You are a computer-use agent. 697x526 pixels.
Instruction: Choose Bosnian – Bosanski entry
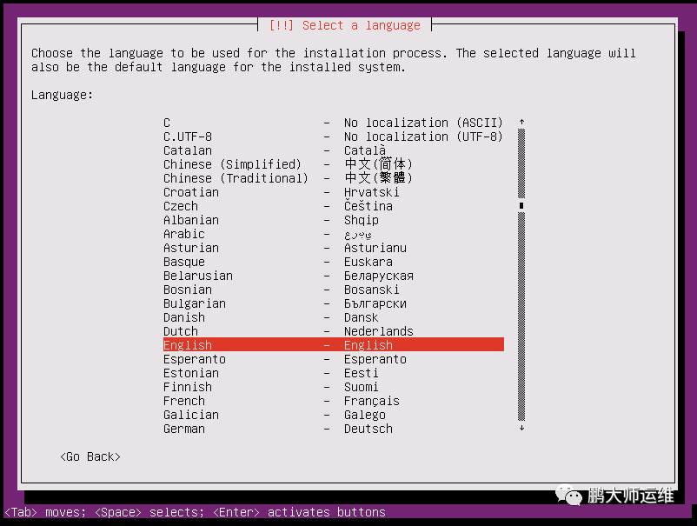pos(334,290)
